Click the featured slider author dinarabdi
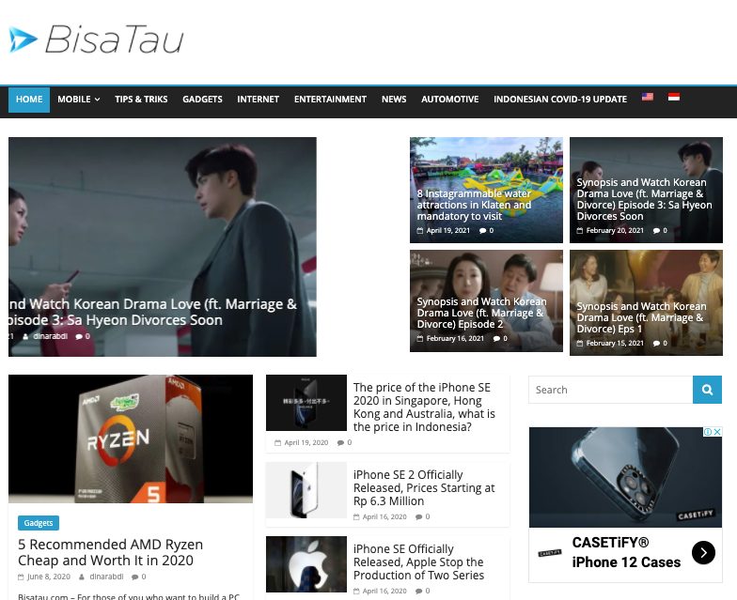Screen dimensions: 737x600 (51, 336)
